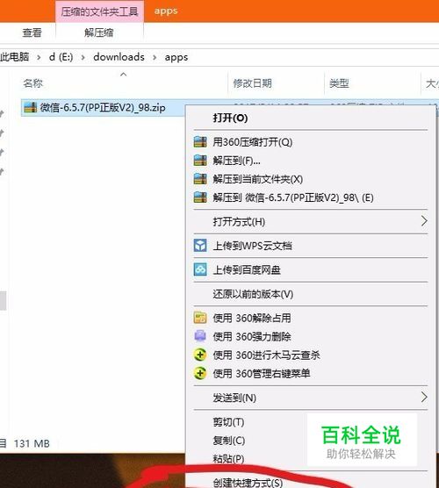Click the WPS cloud icon in the context menu

click(200, 246)
